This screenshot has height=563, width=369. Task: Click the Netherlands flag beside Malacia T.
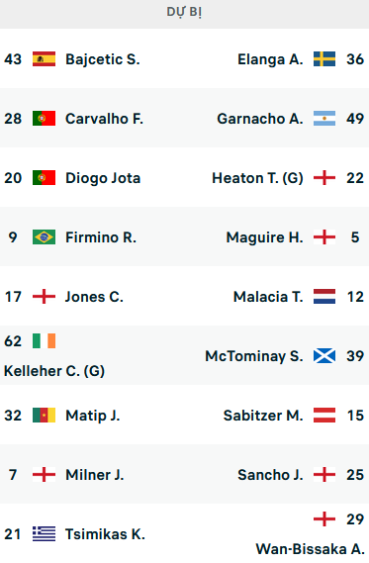pos(324,296)
